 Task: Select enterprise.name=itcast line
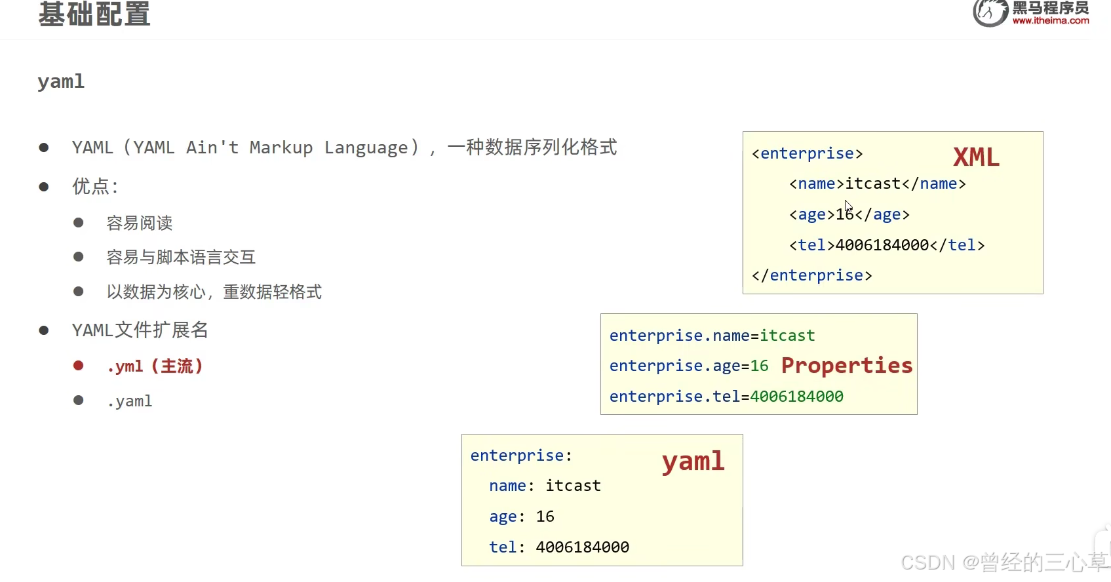click(x=712, y=336)
